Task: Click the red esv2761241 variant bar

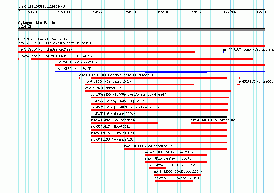Action: 160,65
